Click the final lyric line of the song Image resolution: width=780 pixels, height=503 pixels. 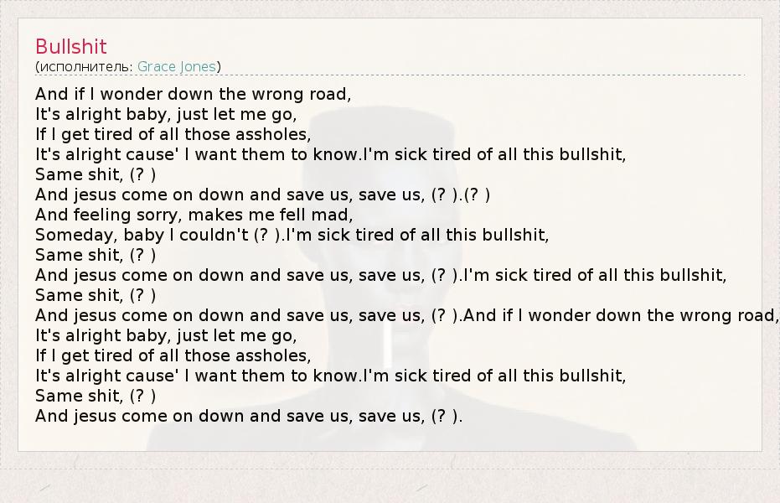249,416
